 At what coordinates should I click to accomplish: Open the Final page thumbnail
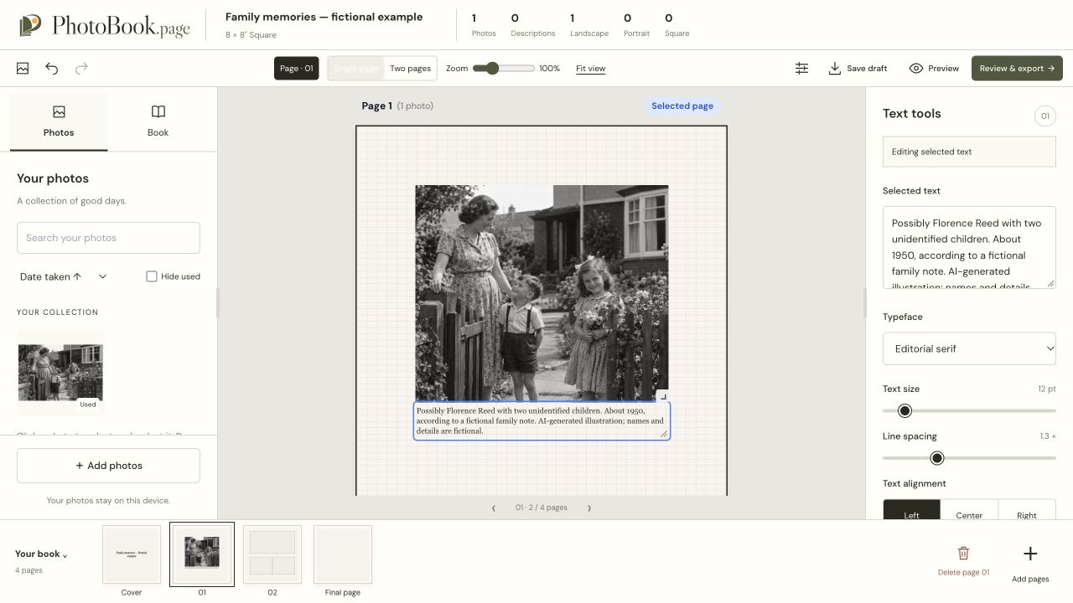(343, 554)
